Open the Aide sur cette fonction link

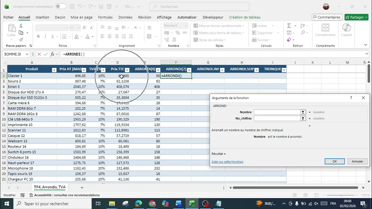227,162
